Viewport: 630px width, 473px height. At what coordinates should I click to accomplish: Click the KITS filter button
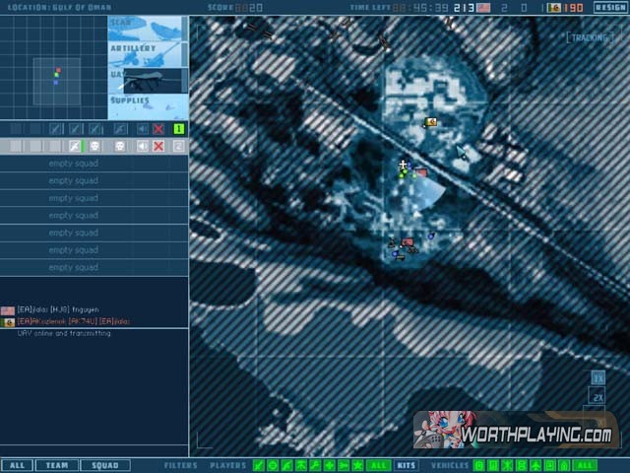click(406, 465)
